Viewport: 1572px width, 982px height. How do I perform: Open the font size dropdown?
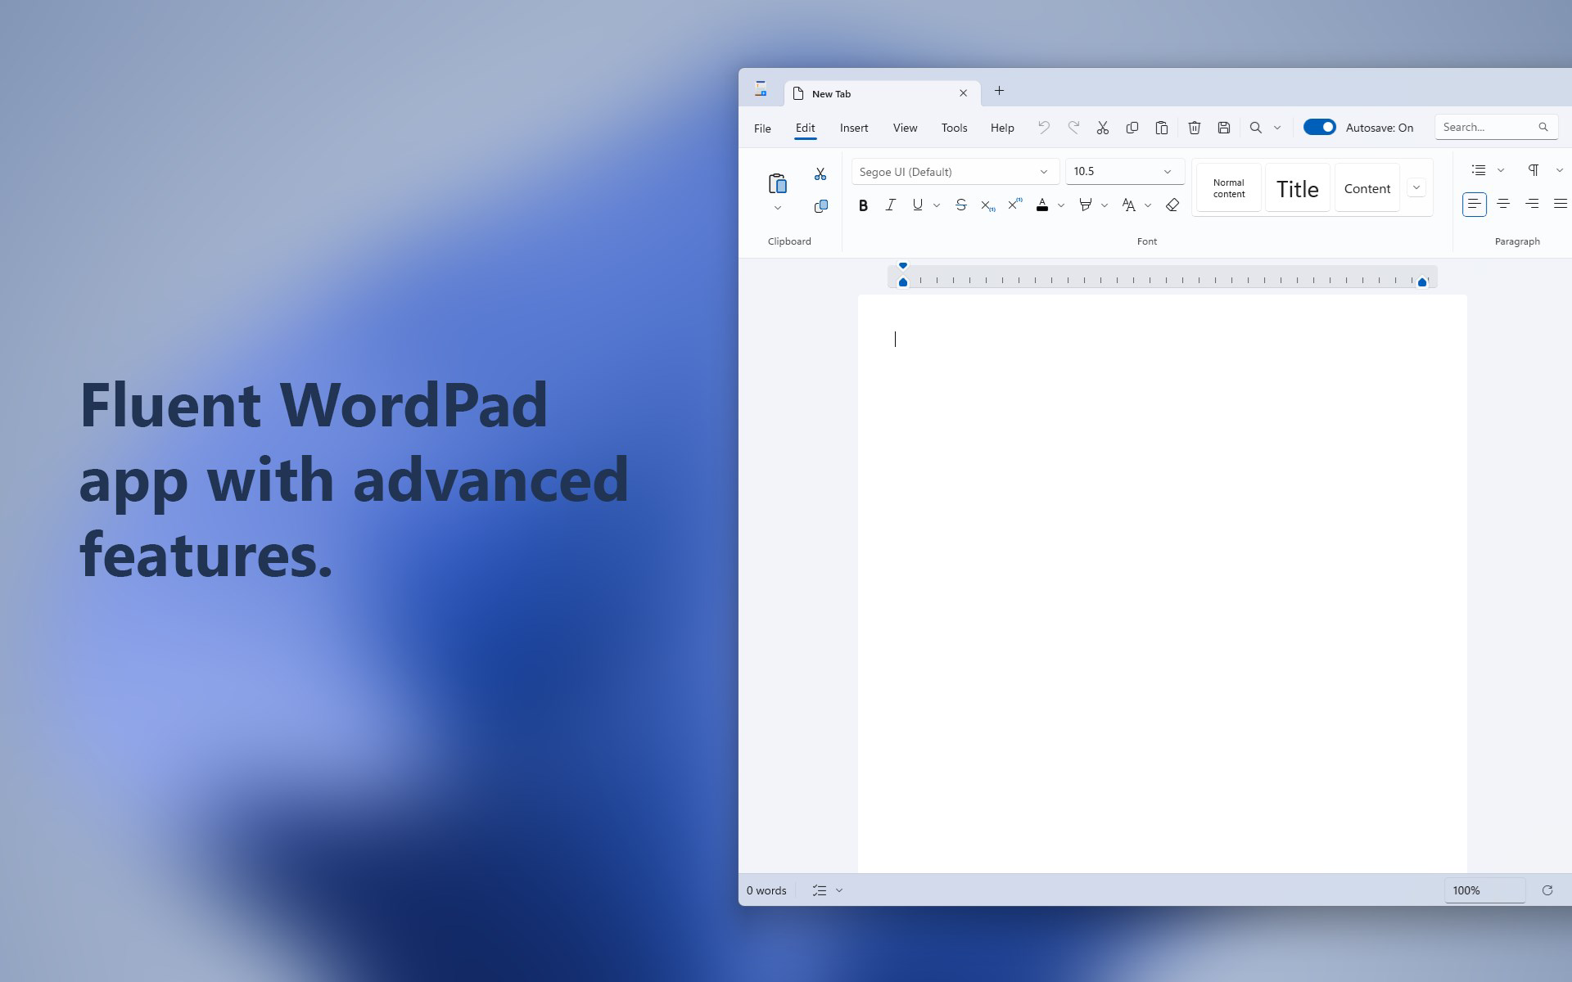click(x=1168, y=171)
